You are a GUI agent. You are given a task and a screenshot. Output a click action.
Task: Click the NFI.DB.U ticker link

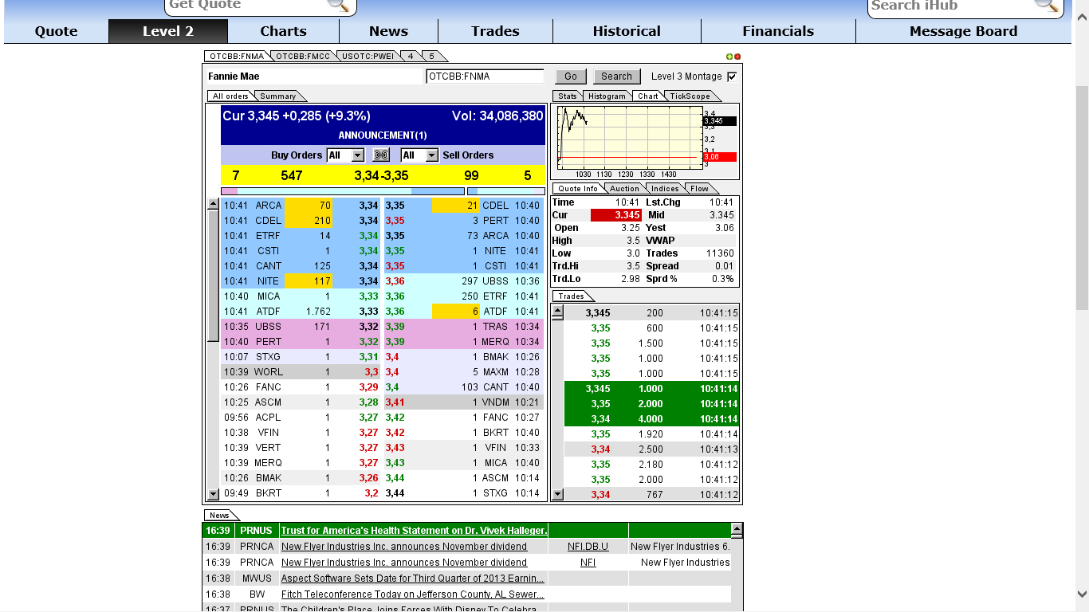[588, 547]
